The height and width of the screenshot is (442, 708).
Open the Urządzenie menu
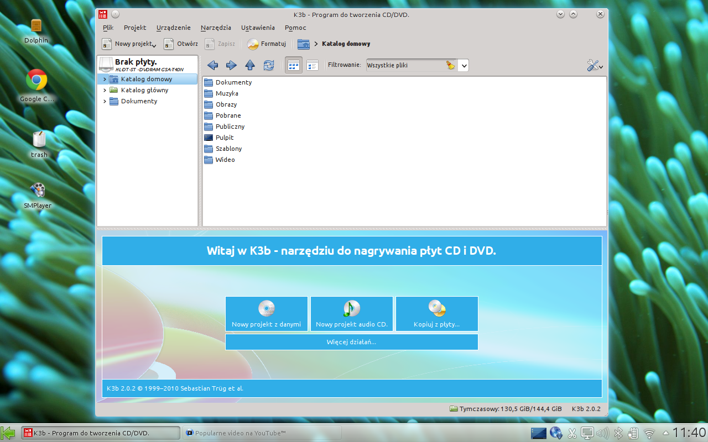click(x=173, y=28)
